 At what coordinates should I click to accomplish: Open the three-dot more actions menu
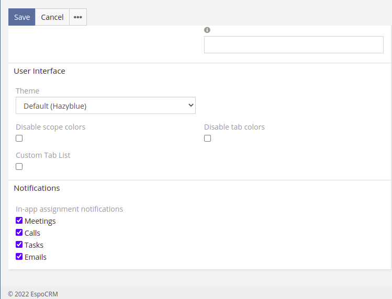[78, 17]
